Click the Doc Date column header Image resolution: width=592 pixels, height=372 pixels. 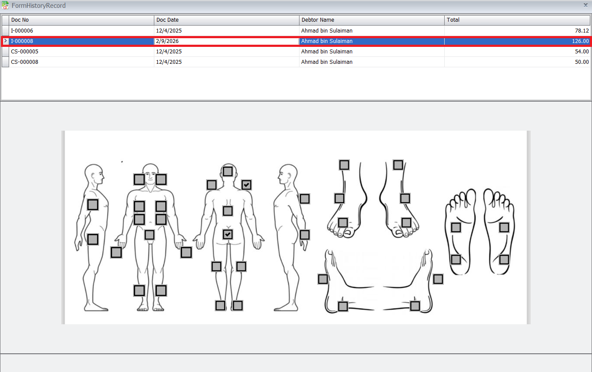click(226, 20)
